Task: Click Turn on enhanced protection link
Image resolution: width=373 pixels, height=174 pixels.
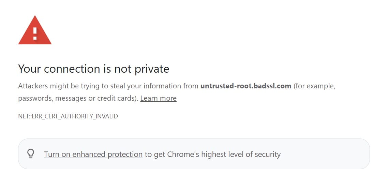Action: point(93,154)
